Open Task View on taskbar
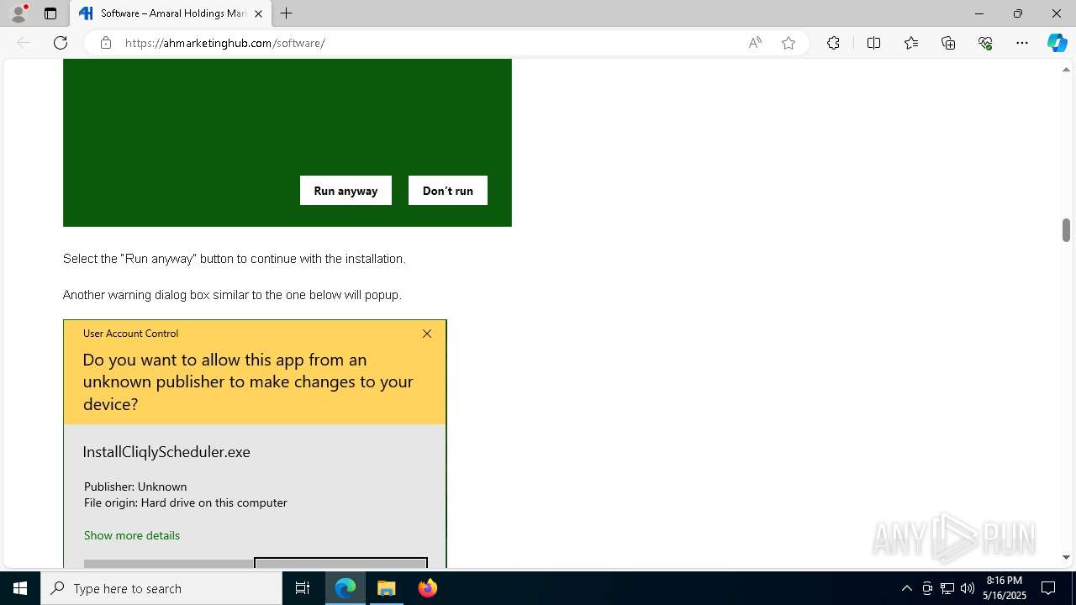Image resolution: width=1076 pixels, height=605 pixels. coord(303,588)
